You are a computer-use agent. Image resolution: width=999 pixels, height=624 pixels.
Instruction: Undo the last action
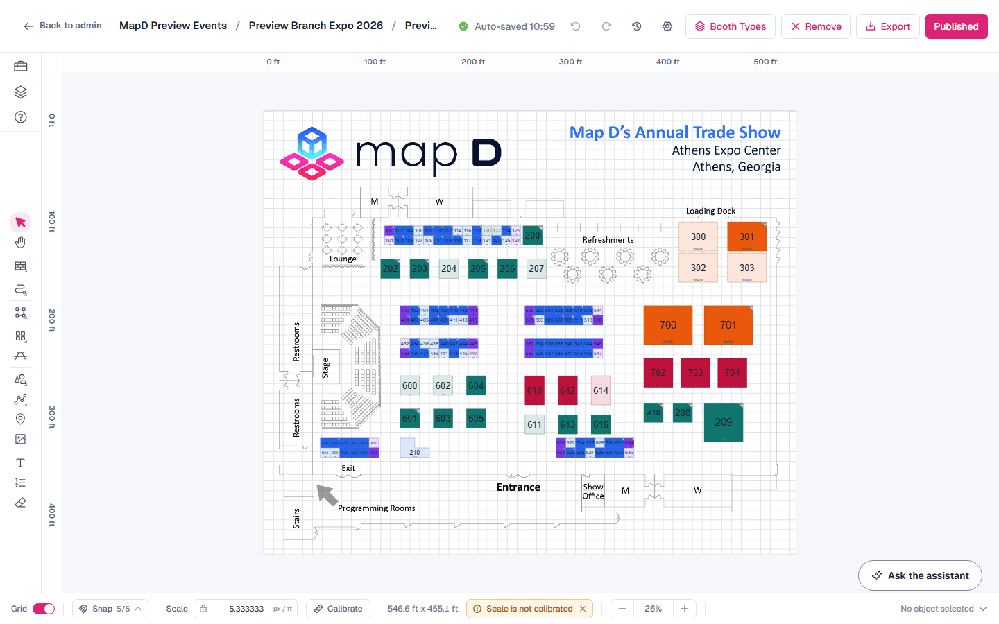click(x=575, y=26)
